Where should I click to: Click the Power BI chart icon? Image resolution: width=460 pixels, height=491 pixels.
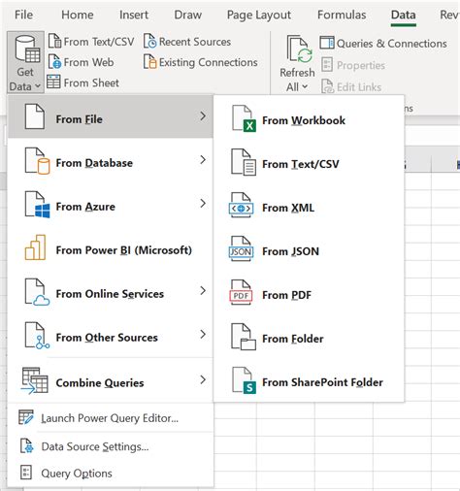pos(35,247)
